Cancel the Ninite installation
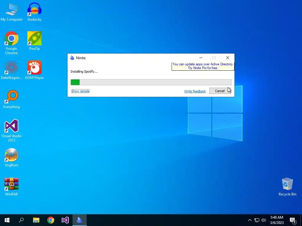This screenshot has height=226, width=302. click(220, 91)
